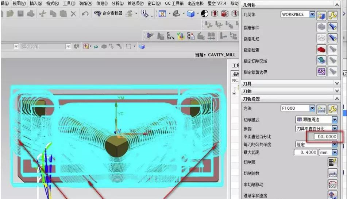Click the wrench edit icon beside WORKPIECE
The height and width of the screenshot is (199, 347).
(x=332, y=15)
